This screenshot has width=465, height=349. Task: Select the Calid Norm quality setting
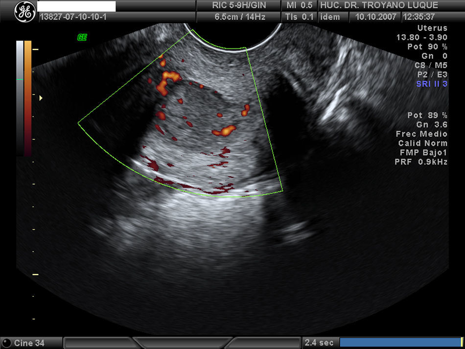point(422,143)
